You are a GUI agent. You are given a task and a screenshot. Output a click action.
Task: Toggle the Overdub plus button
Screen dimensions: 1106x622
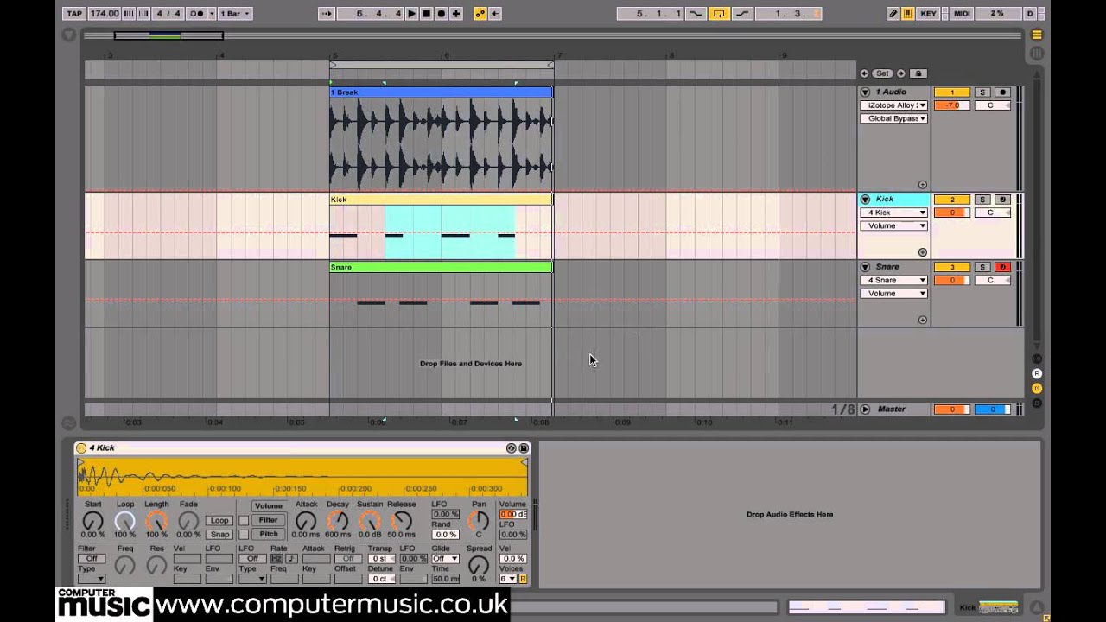455,14
